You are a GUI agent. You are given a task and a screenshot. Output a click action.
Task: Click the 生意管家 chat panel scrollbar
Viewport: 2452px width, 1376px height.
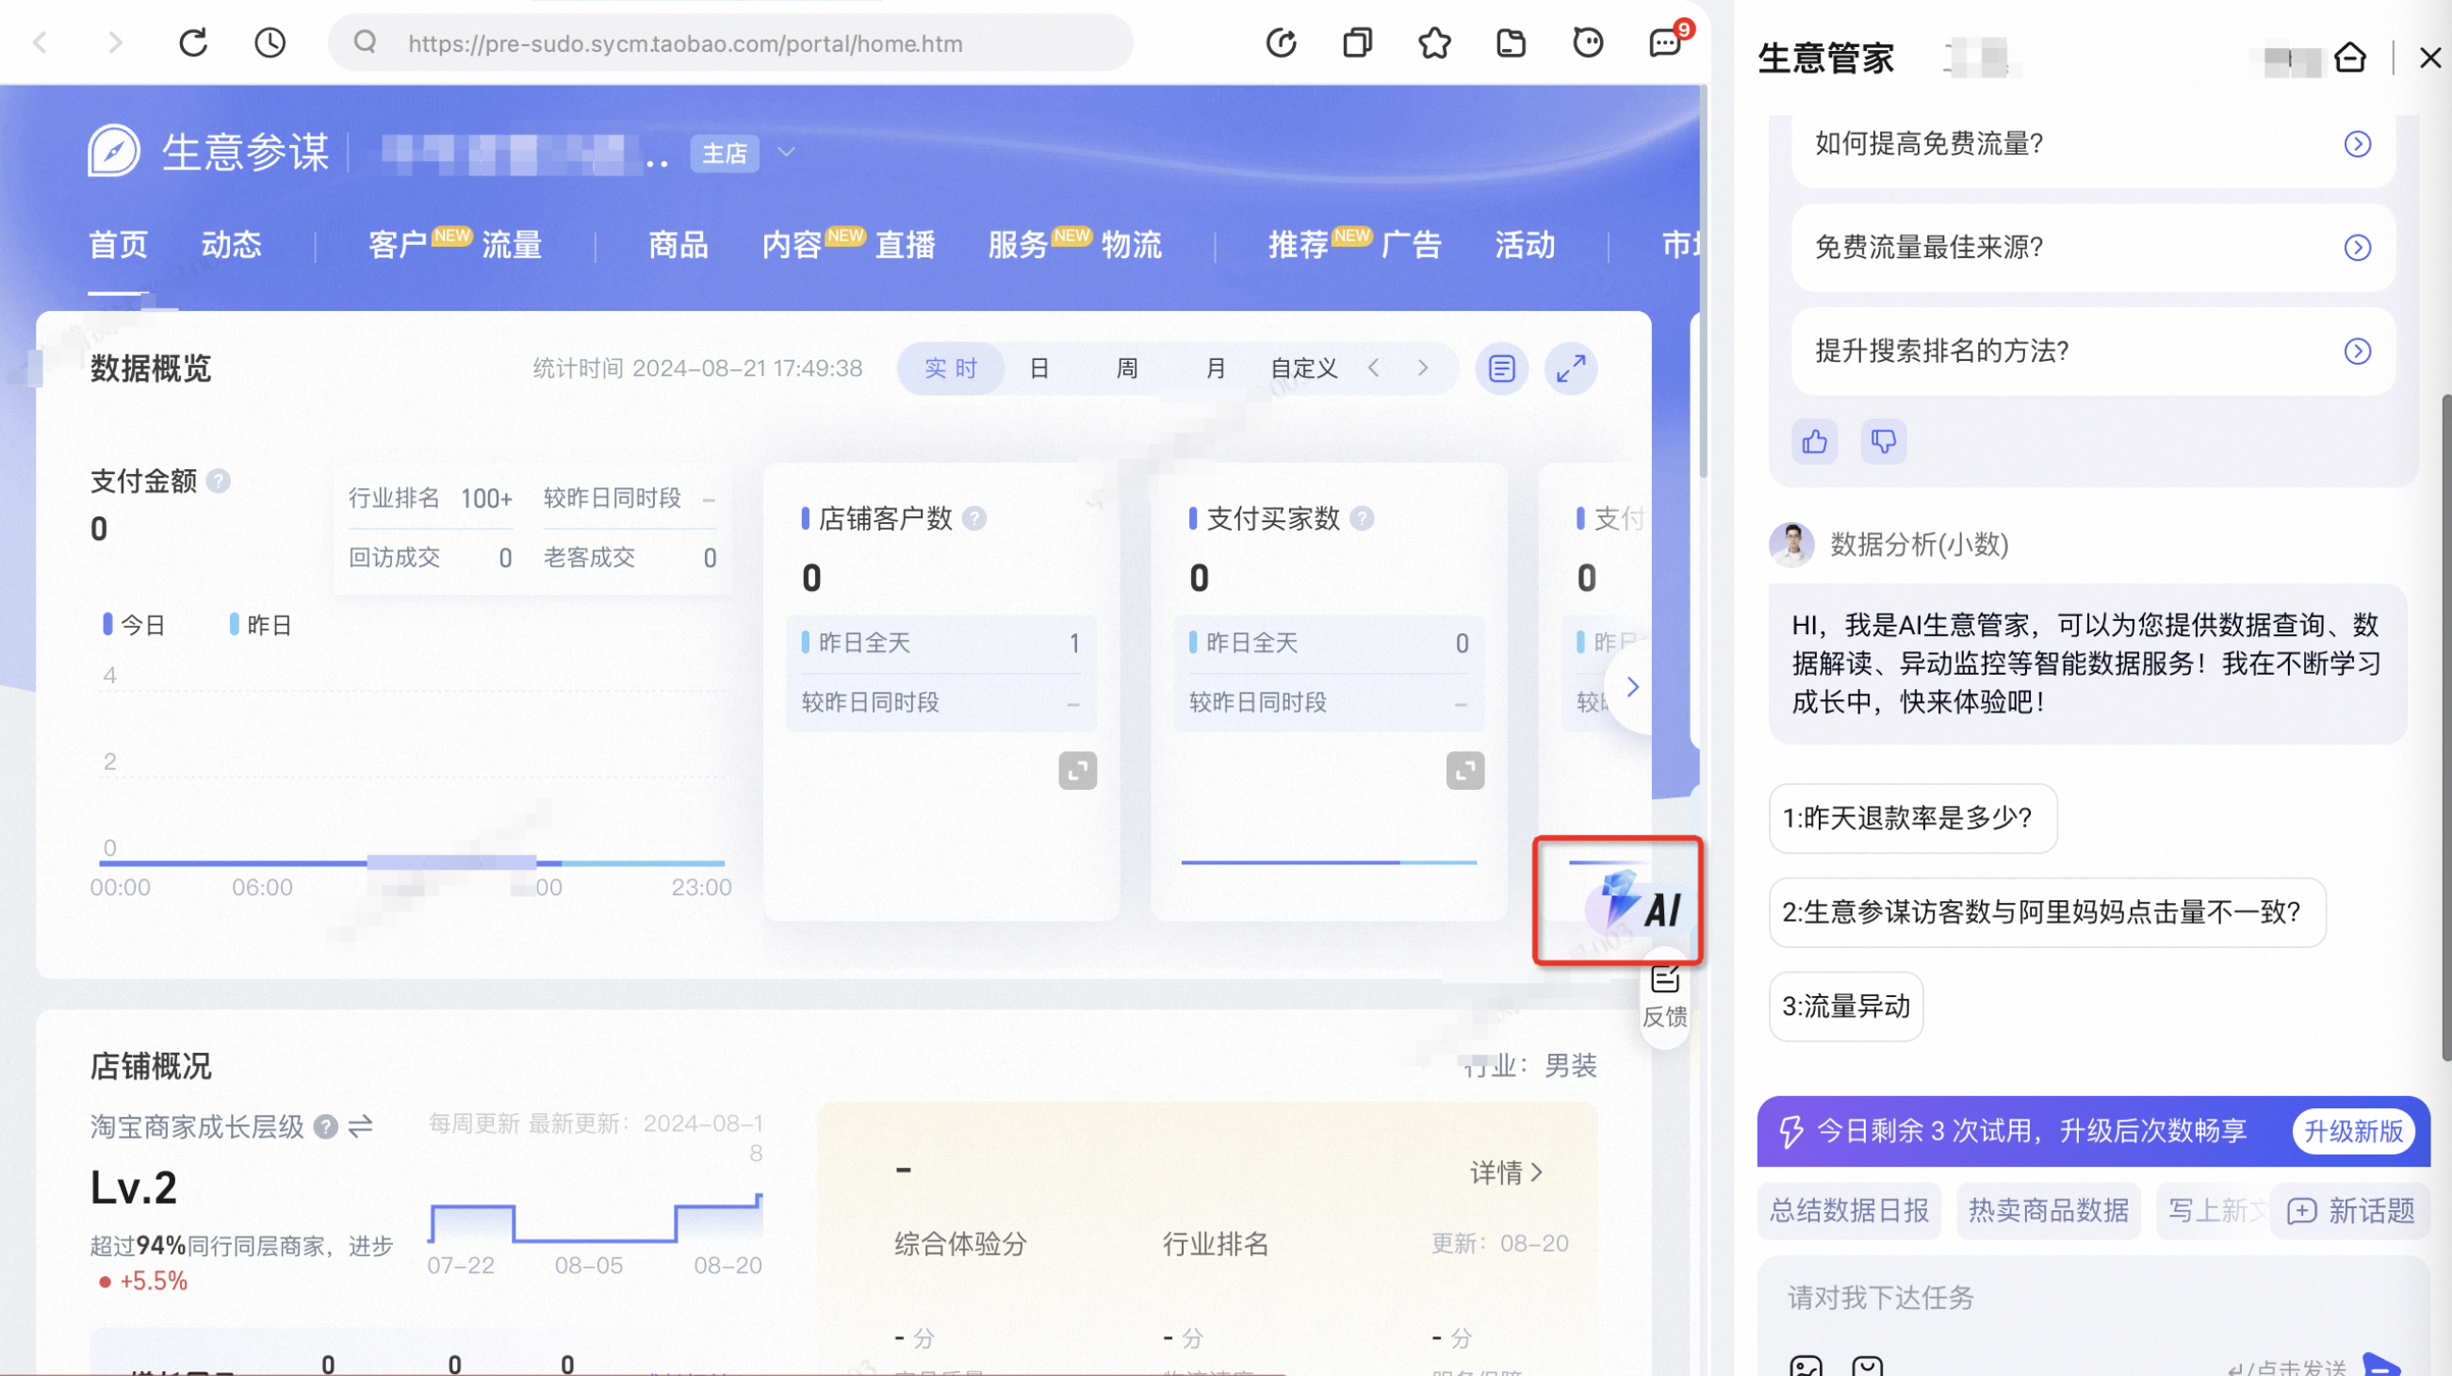2445,728
